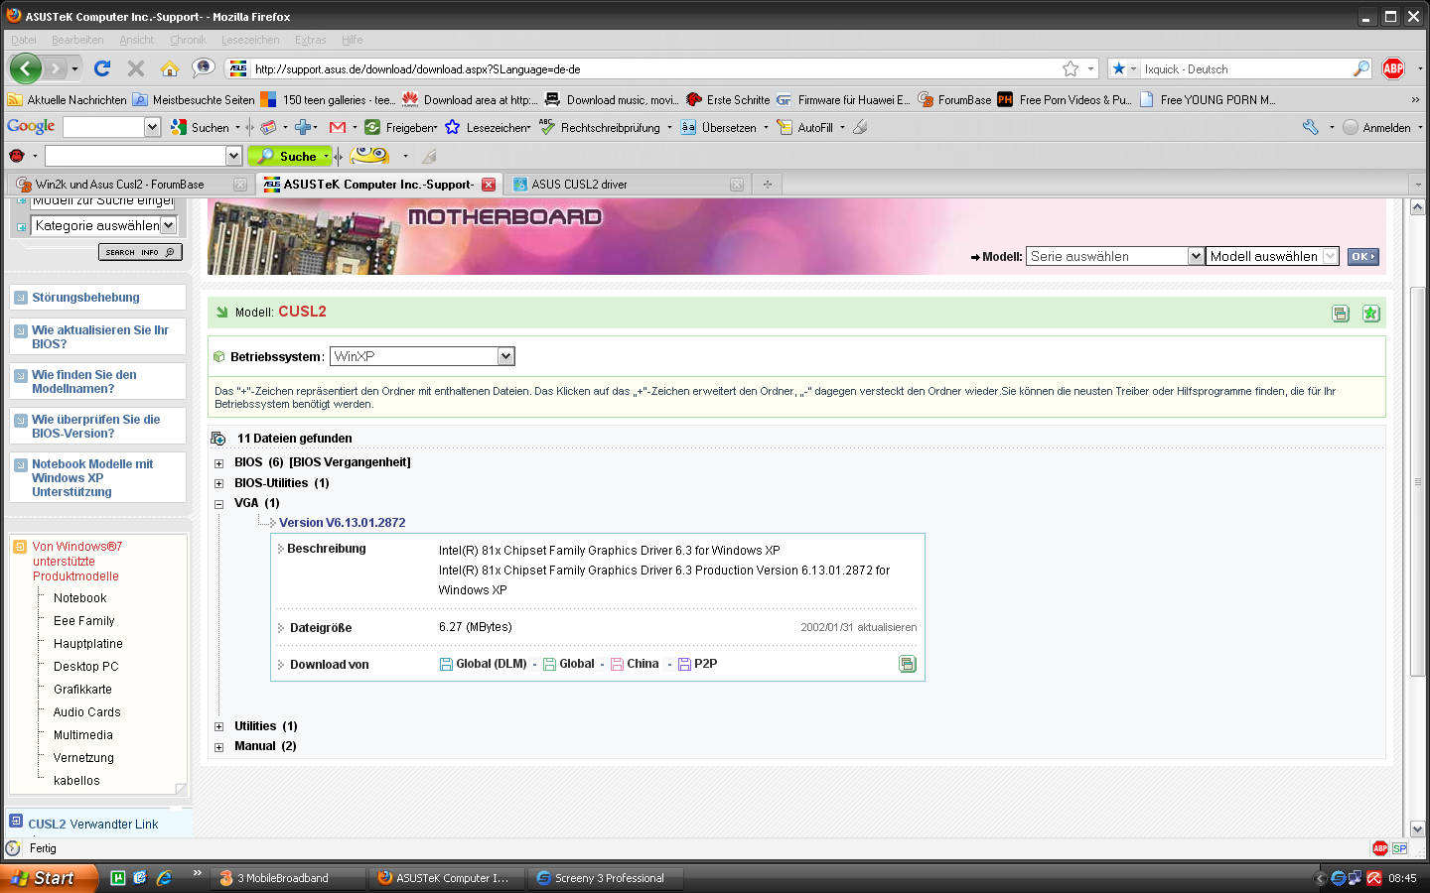The height and width of the screenshot is (893, 1430).
Task: Open the ForumBase bookmark
Action: (955, 100)
